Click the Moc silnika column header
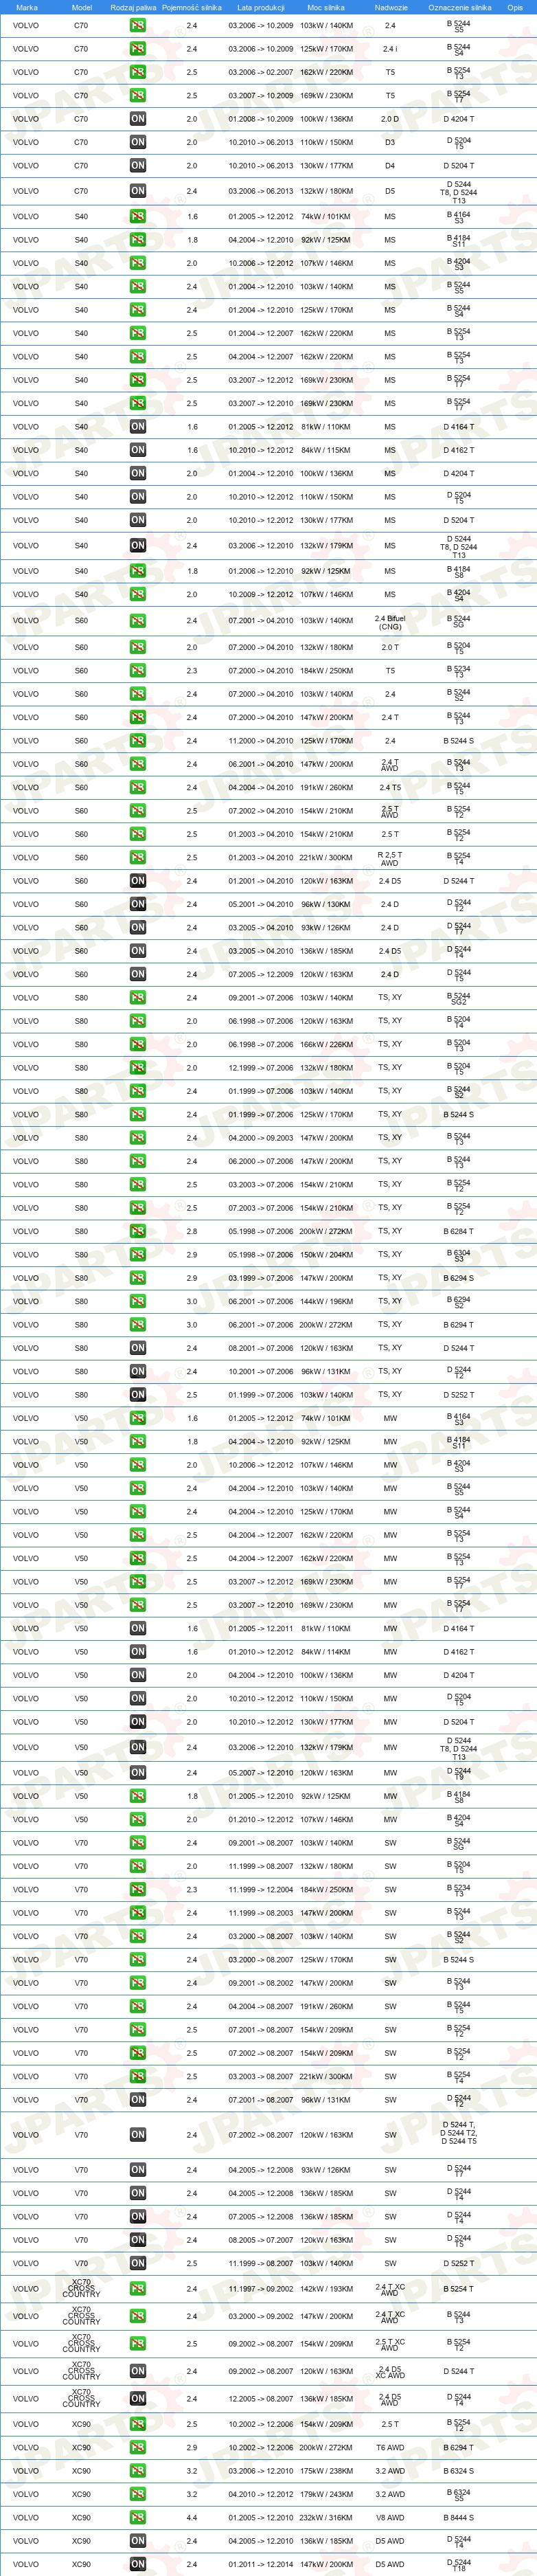This screenshot has height=2576, width=537. point(326,7)
